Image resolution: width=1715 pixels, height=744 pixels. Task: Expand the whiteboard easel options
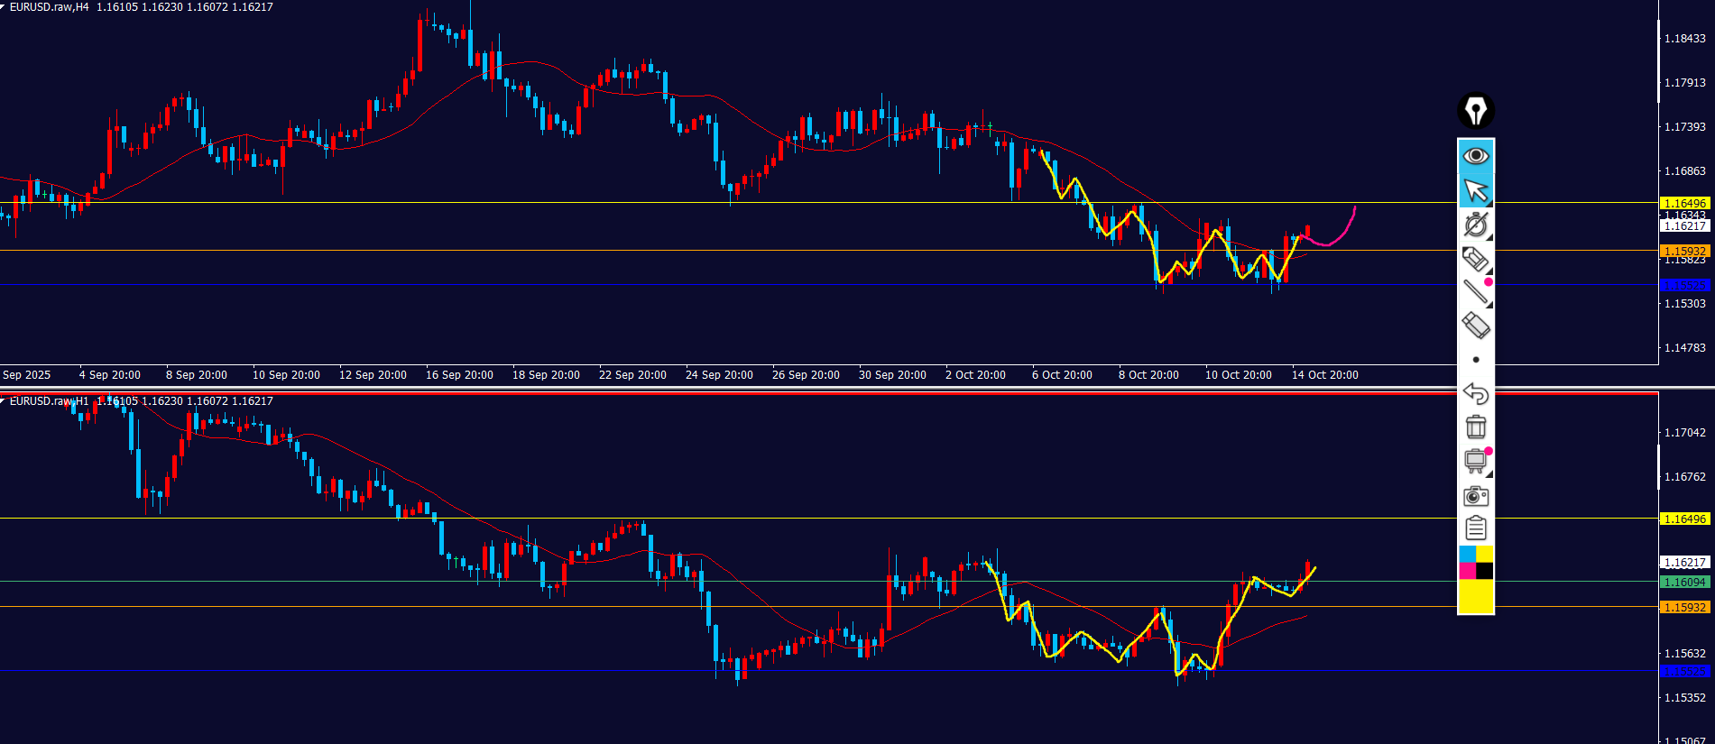tap(1475, 461)
